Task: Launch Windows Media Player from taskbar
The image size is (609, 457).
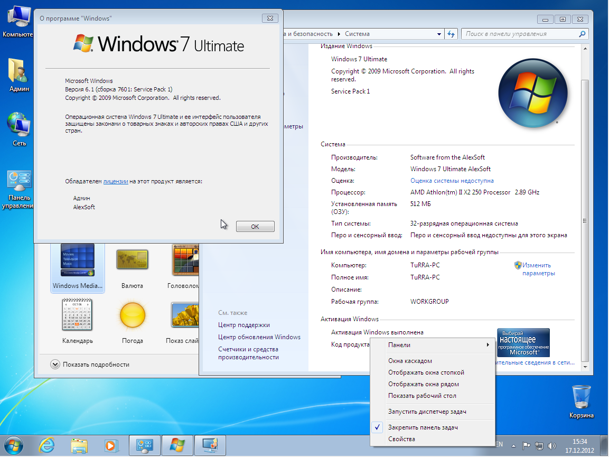Action: click(x=111, y=445)
